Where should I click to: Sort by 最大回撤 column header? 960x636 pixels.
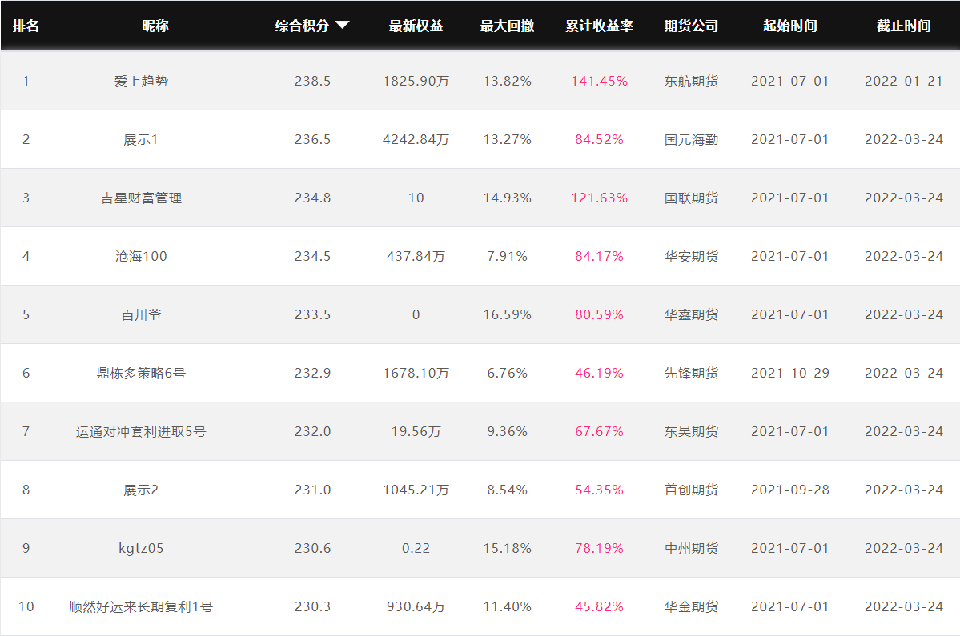click(507, 26)
